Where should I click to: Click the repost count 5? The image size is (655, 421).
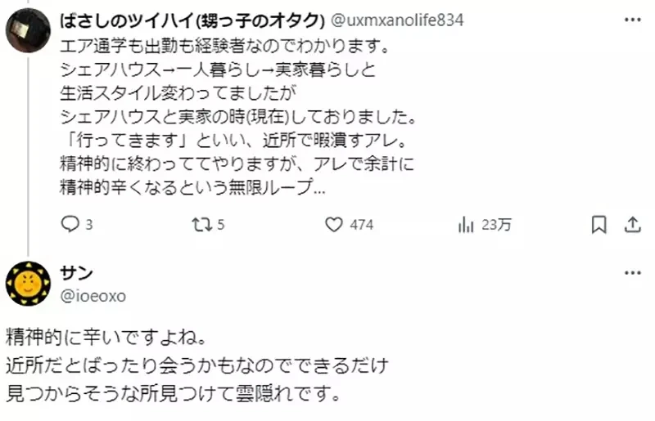(x=221, y=225)
